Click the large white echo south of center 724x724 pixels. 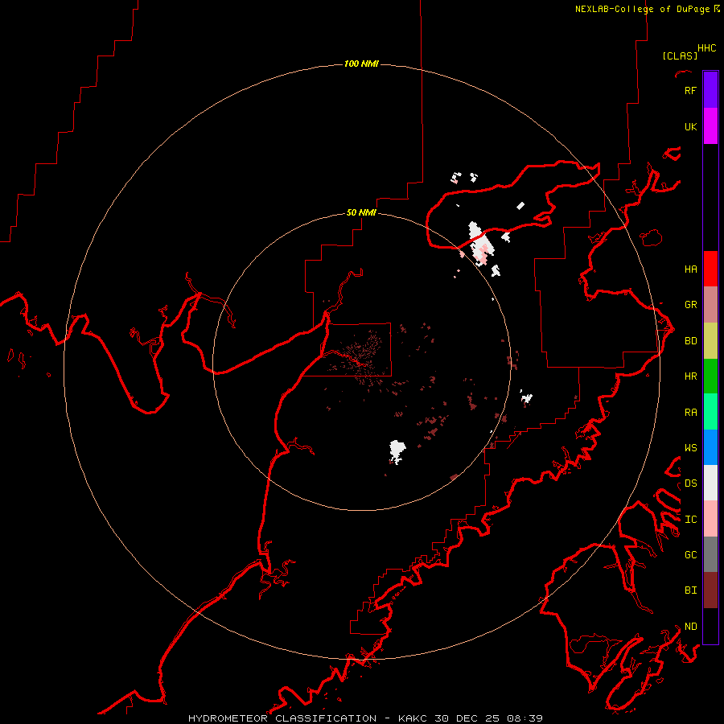pyautogui.click(x=397, y=451)
